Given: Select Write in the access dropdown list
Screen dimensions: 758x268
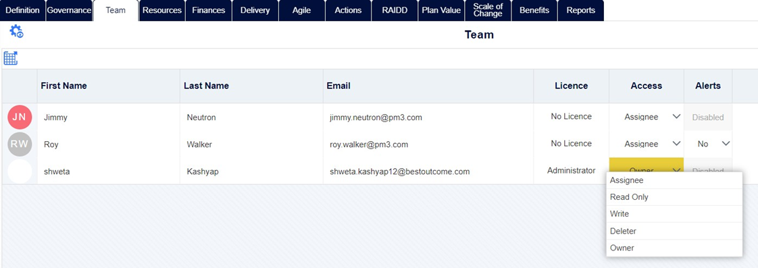Looking at the screenshot, I should 674,214.
